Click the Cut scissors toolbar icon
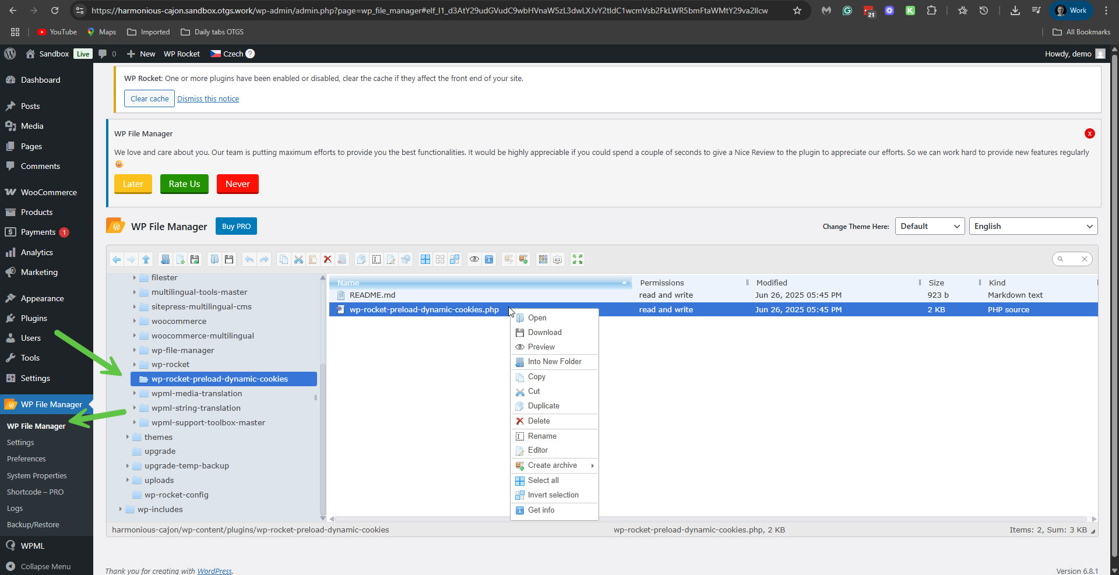 298,259
